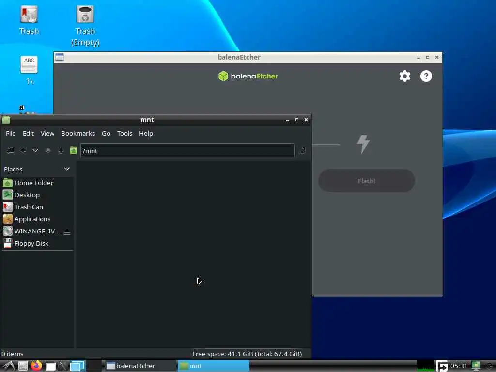Go back using the toolbar back arrow
496x372 pixels.
(x=23, y=150)
